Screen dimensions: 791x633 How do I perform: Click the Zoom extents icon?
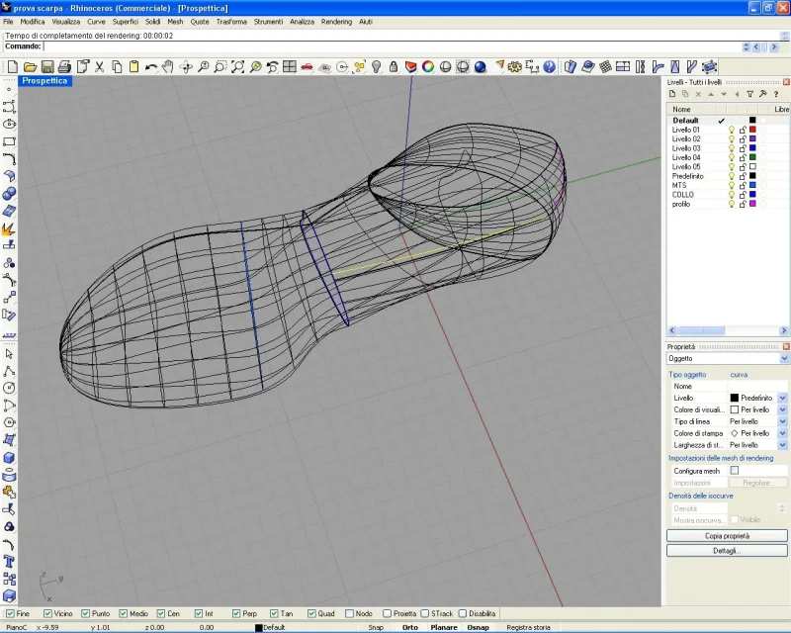coord(237,66)
